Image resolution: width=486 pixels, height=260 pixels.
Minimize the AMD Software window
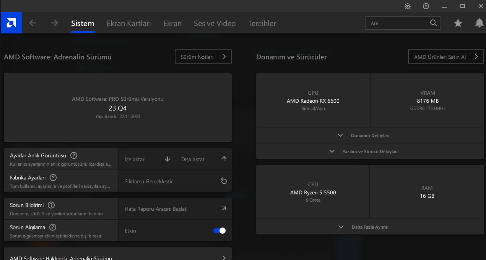click(444, 6)
